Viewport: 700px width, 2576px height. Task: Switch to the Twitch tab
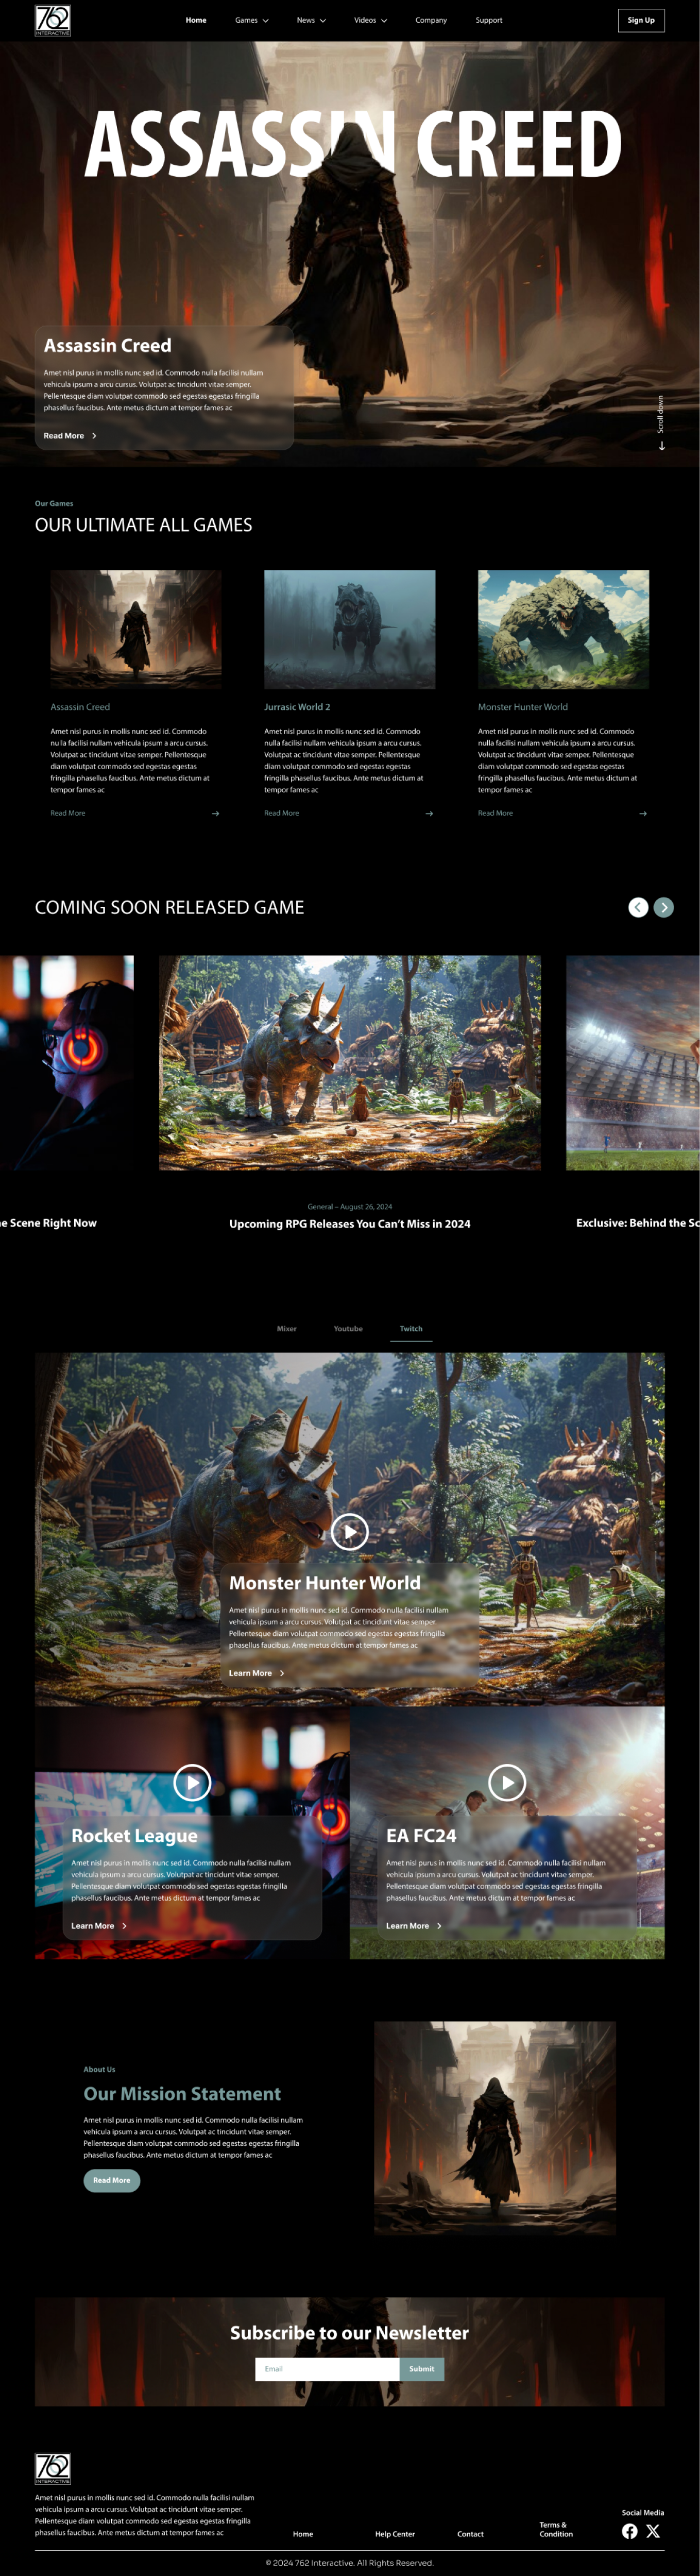(x=411, y=1329)
